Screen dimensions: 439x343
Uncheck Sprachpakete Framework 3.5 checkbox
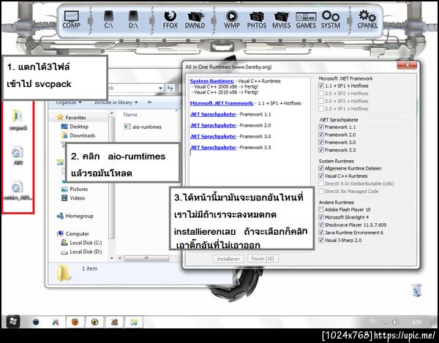coord(321,150)
